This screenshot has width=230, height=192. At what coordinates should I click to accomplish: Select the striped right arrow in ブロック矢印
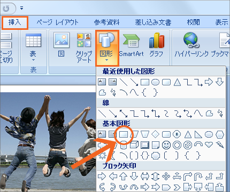(x=145, y=187)
